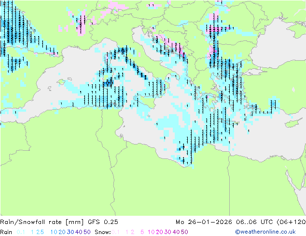306x236 pixels.
Task: Select the Rain legend value 10
Action: (54, 232)
